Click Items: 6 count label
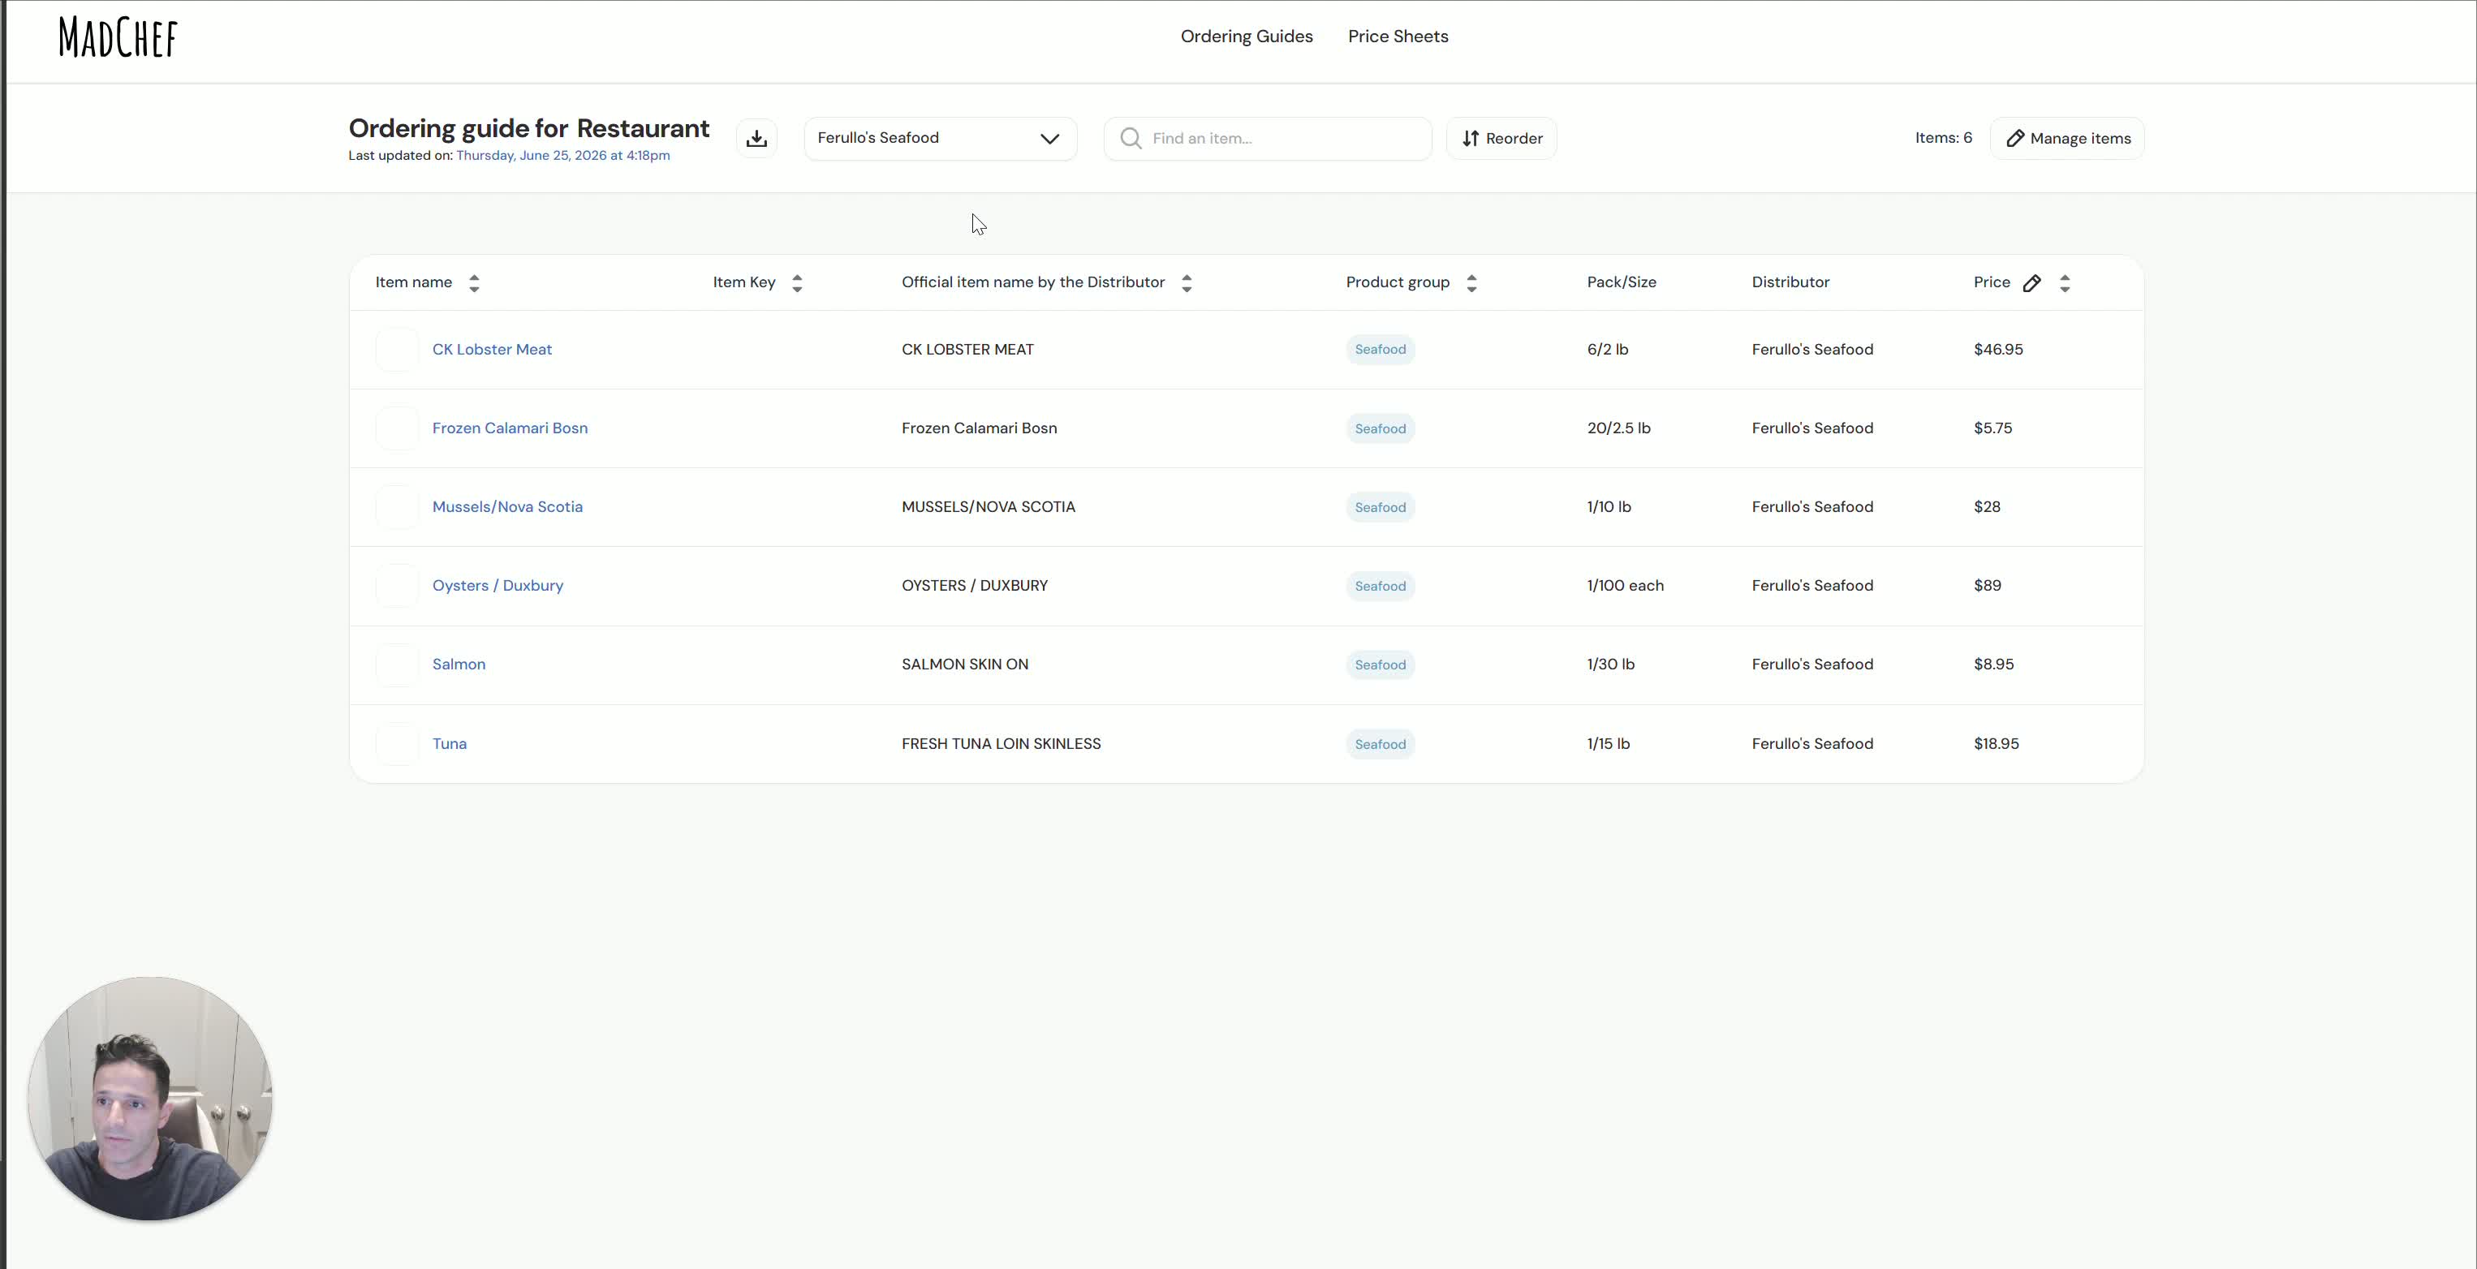The width and height of the screenshot is (2477, 1269). [x=1942, y=139]
